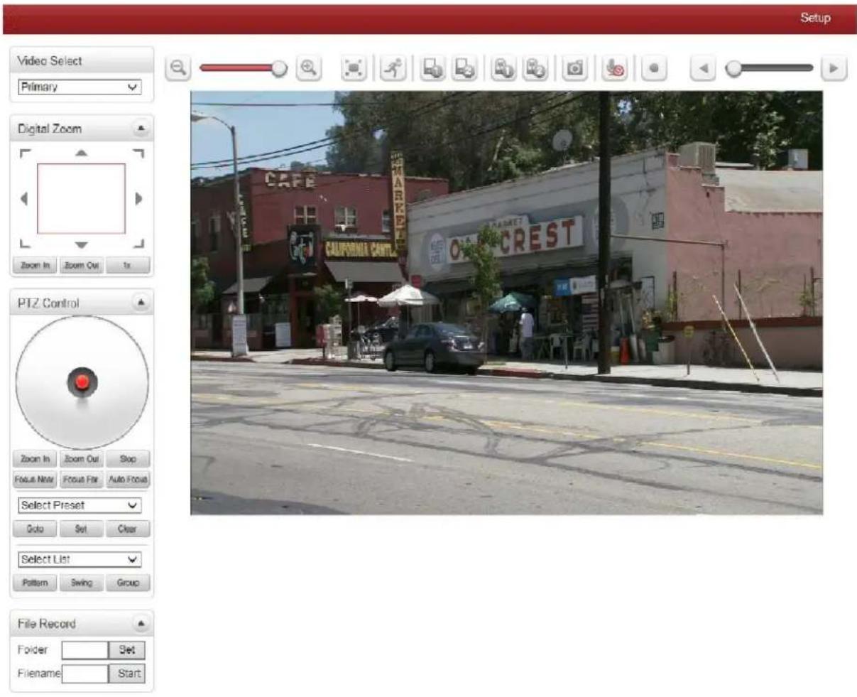Toggle full screen view icon

coord(353,68)
